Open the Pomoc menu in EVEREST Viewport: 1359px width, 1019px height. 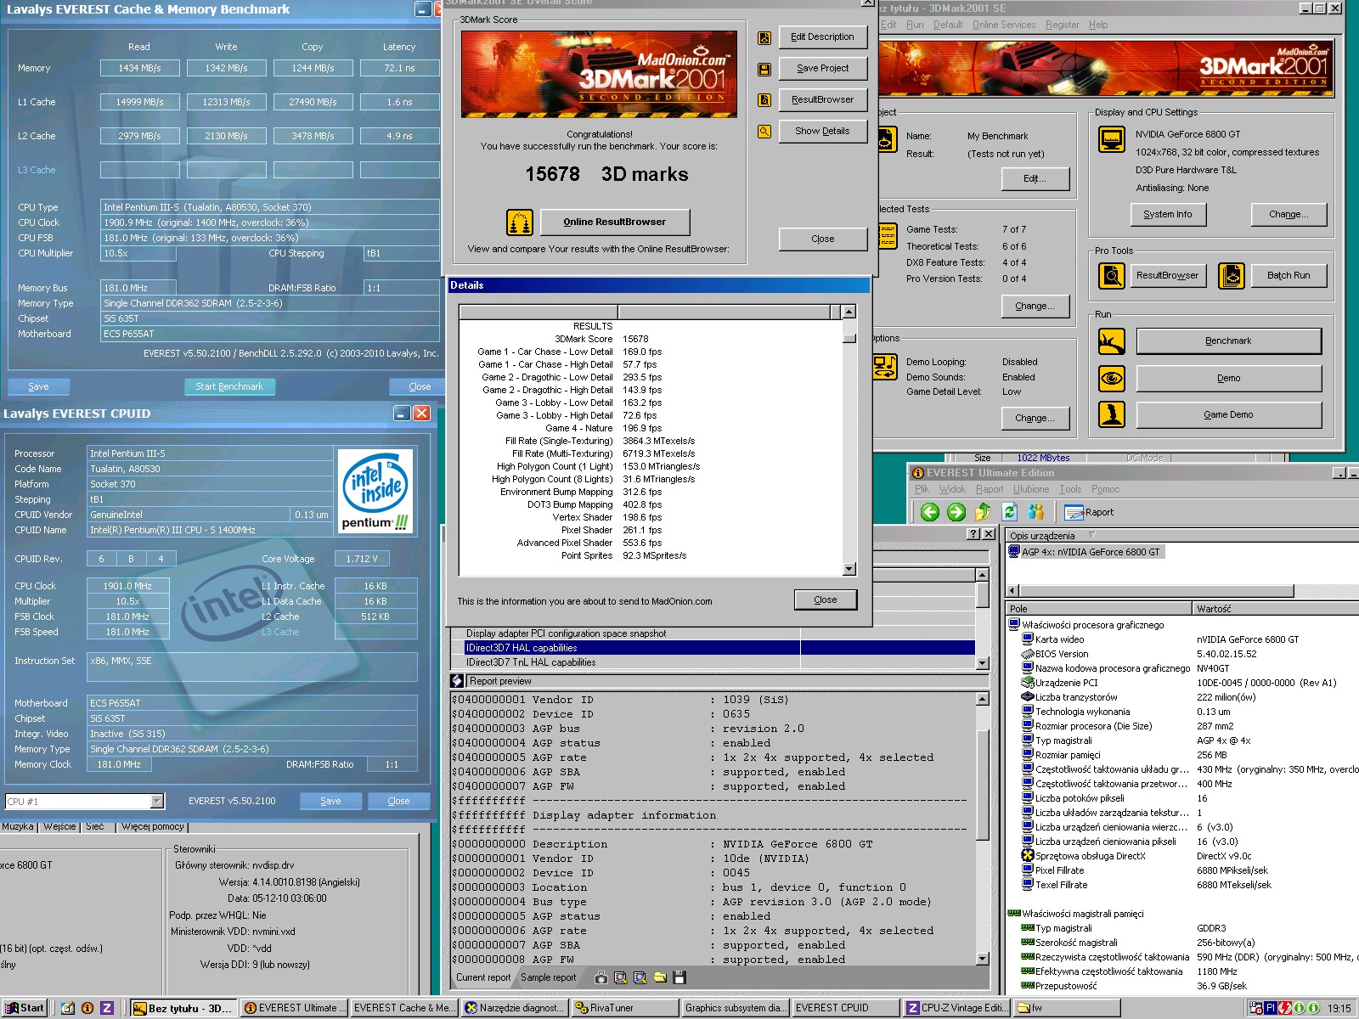1106,489
